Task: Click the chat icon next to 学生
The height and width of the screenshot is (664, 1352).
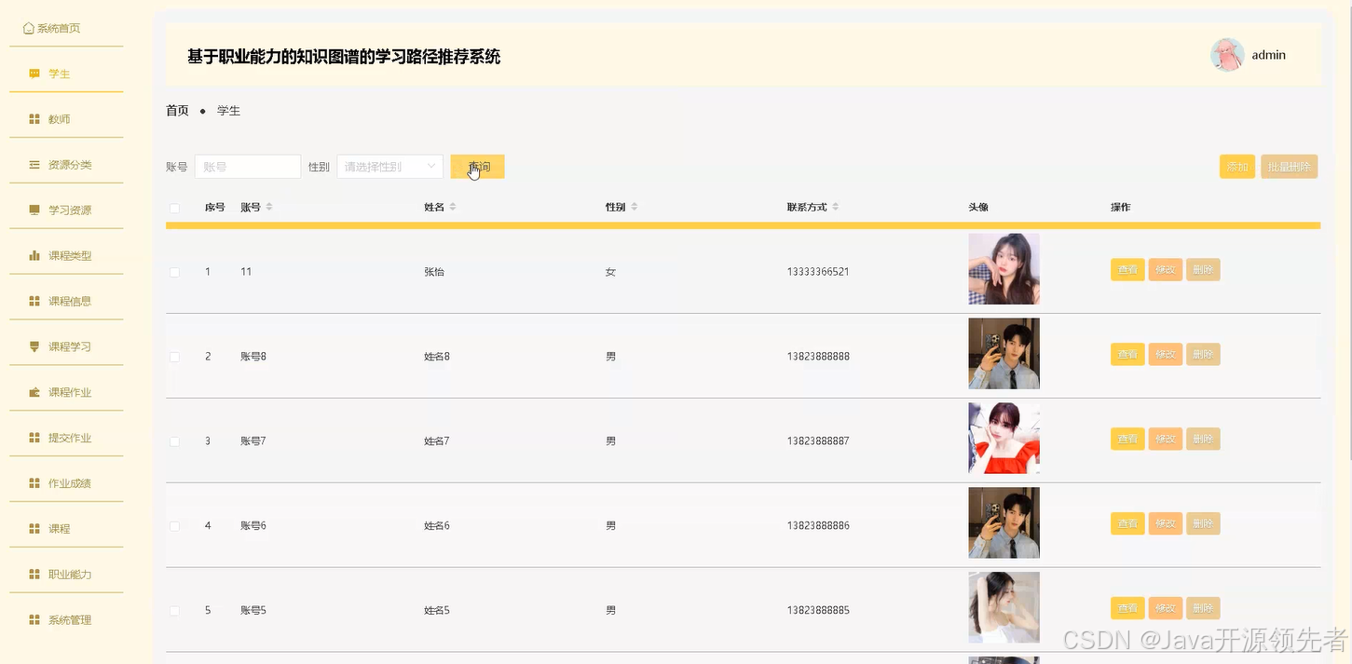Action: click(x=34, y=74)
